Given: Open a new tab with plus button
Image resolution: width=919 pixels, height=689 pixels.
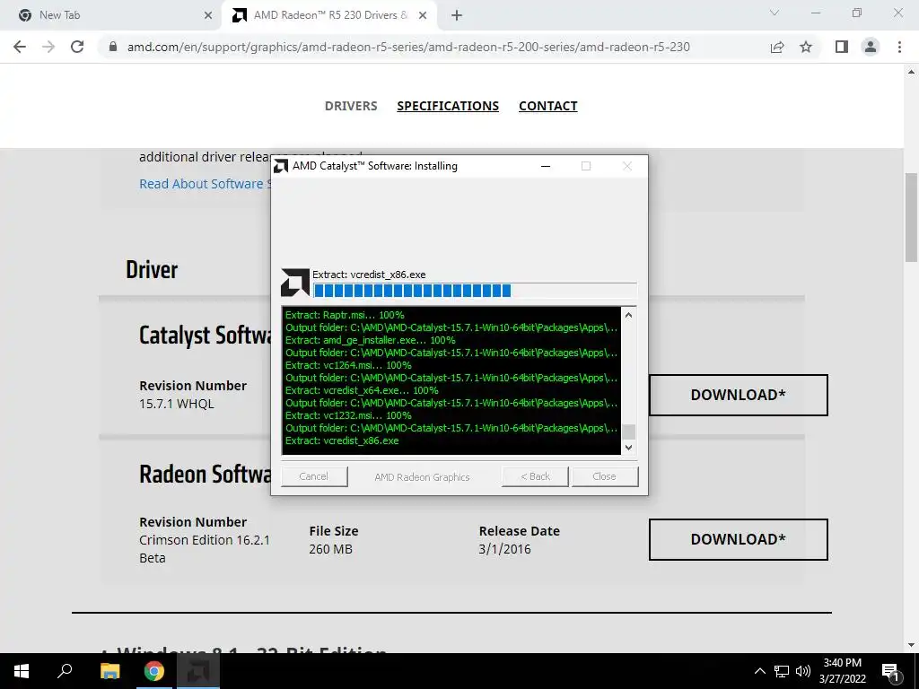Looking at the screenshot, I should [x=457, y=15].
